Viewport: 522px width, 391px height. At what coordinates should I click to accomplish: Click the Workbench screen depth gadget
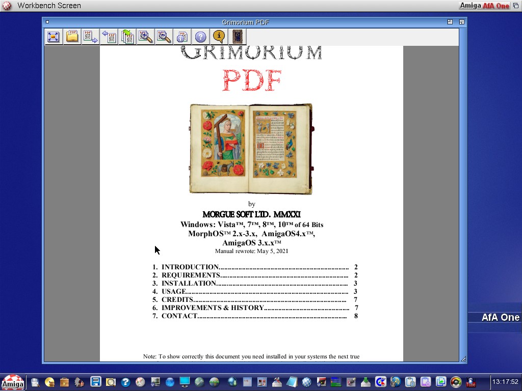click(x=516, y=6)
